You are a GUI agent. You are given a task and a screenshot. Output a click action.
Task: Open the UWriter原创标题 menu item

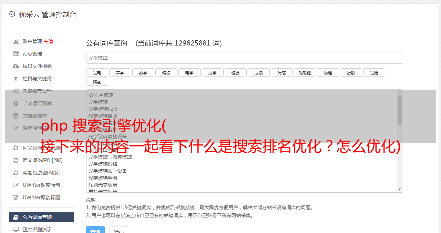click(41, 197)
